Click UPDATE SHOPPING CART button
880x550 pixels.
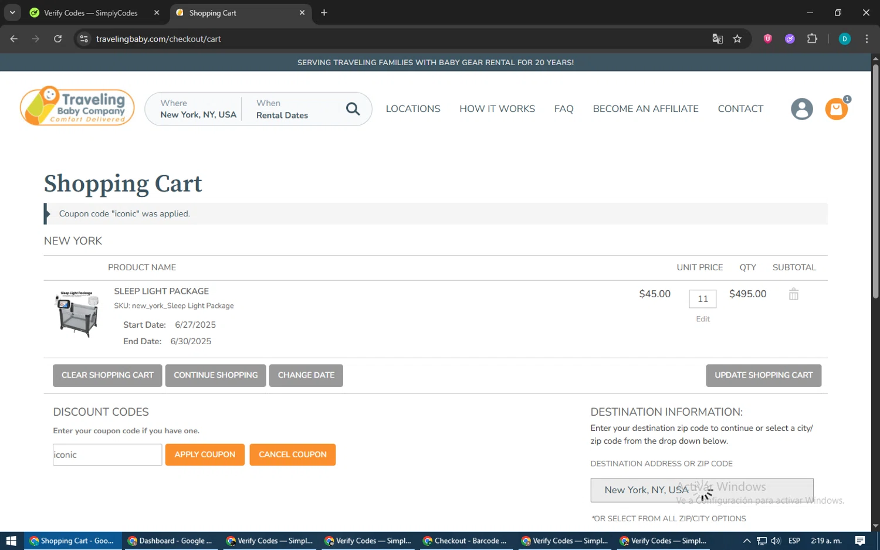click(x=763, y=375)
